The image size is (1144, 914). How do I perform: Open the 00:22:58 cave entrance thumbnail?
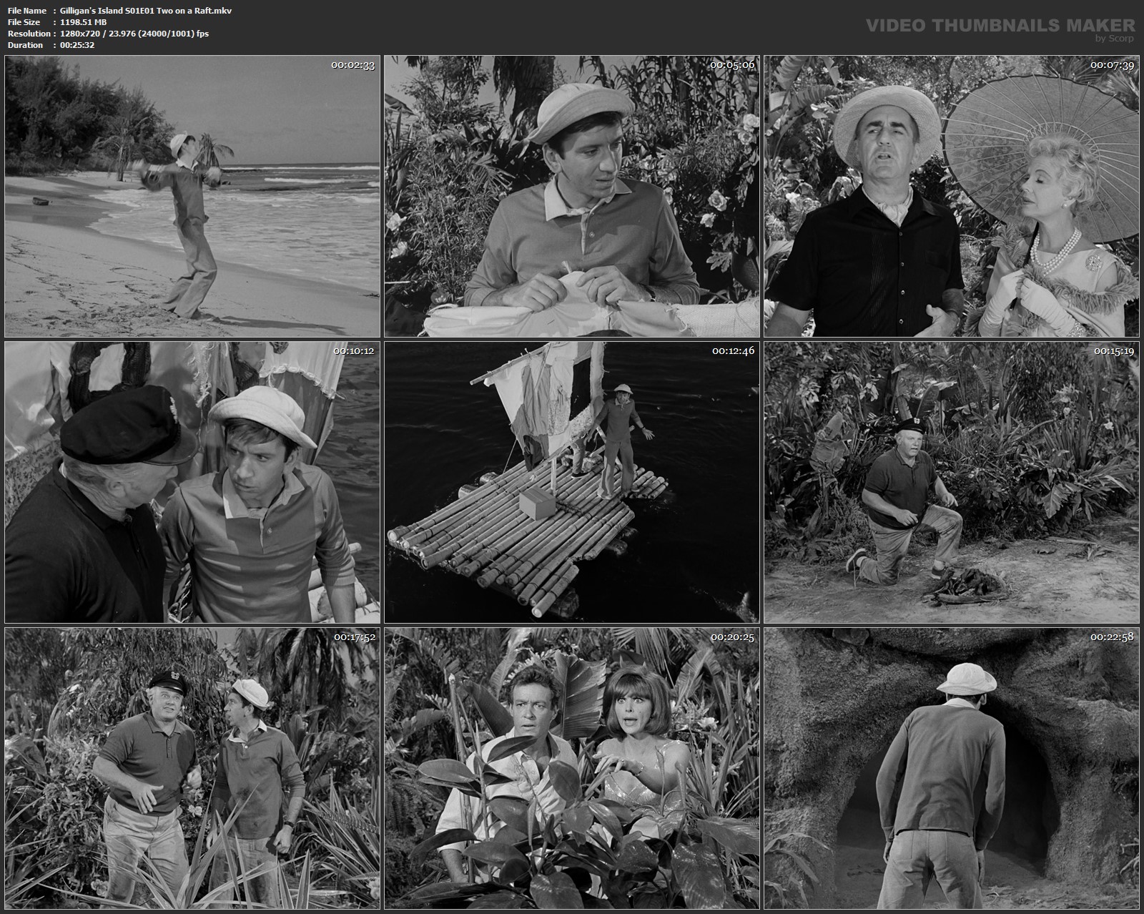point(952,768)
